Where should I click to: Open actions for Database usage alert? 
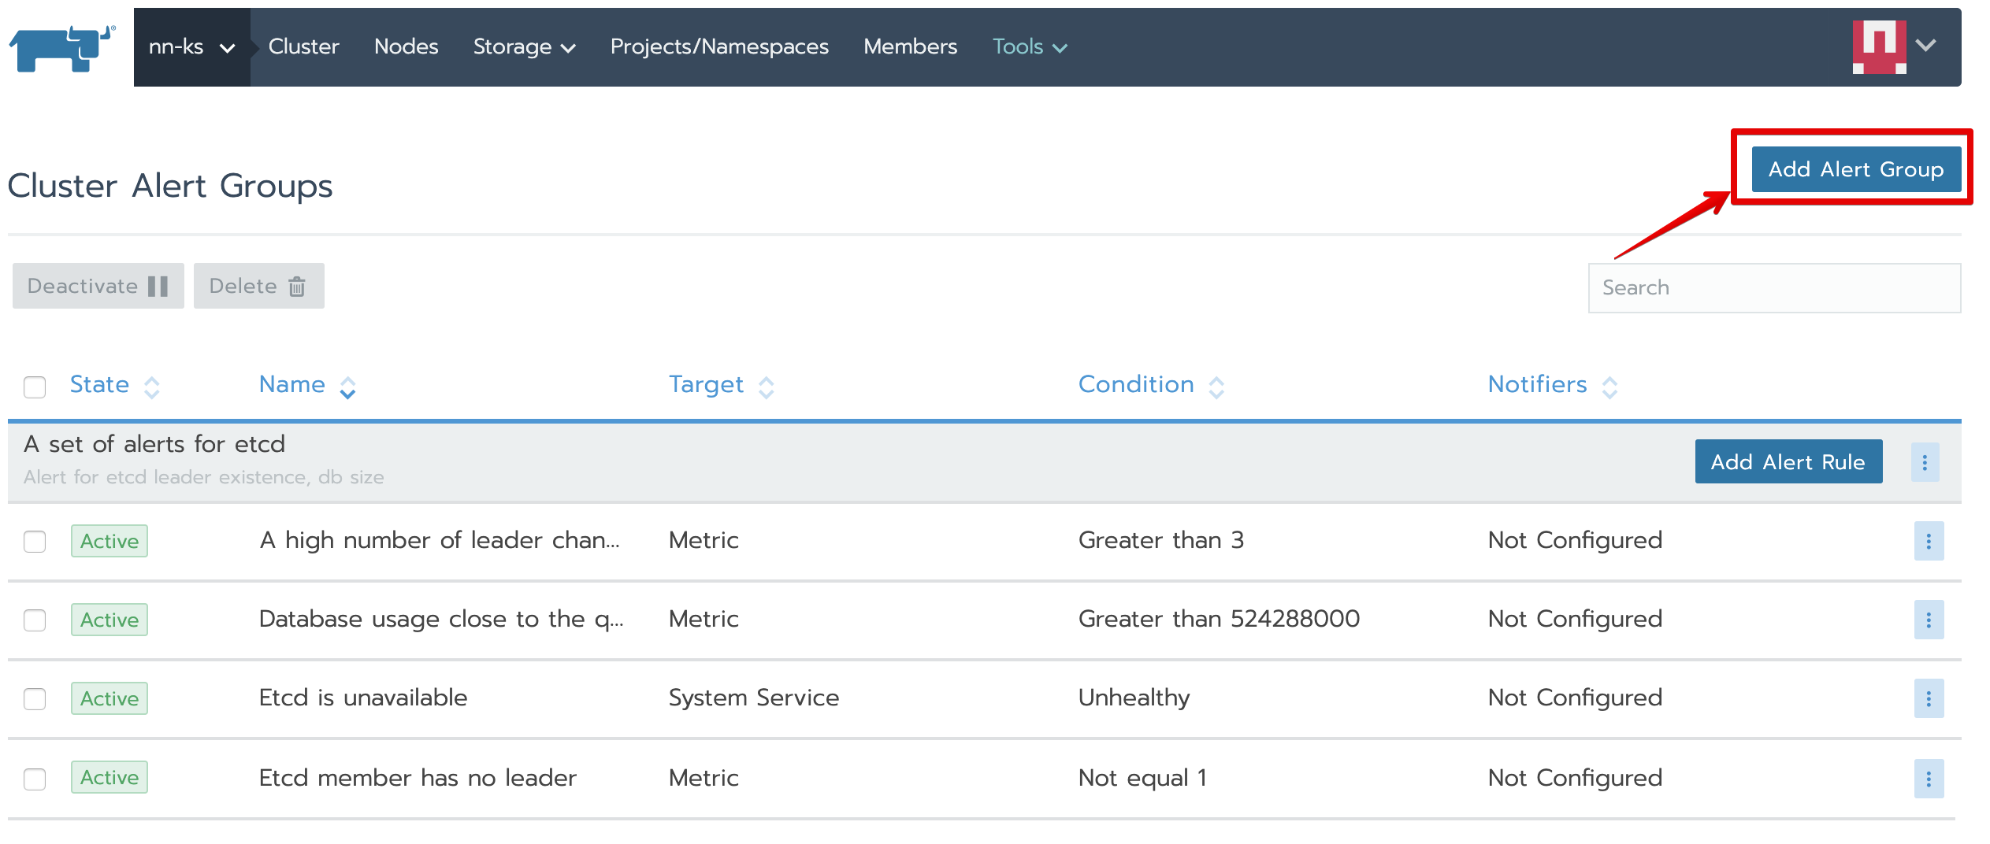[1929, 620]
